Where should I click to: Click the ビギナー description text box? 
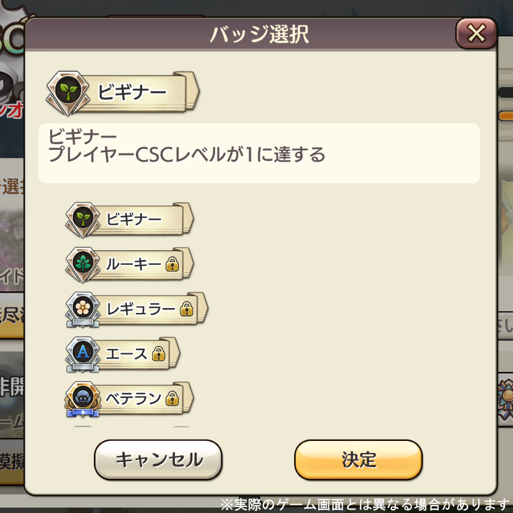tap(259, 153)
